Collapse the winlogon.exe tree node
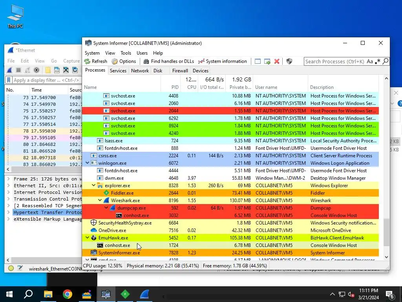This screenshot has width=402, height=302. [87, 163]
